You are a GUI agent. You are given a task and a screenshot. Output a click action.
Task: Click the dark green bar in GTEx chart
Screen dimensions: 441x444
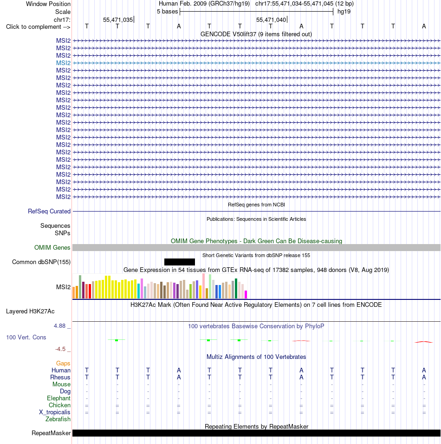point(236,289)
